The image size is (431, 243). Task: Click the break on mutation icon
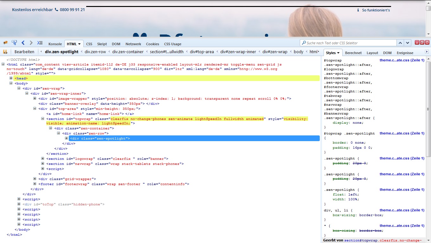[x=5, y=52]
